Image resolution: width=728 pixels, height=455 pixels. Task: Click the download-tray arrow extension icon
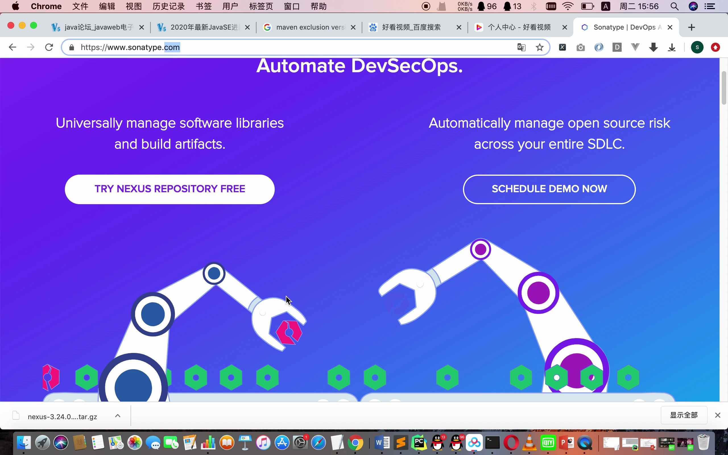click(x=672, y=47)
